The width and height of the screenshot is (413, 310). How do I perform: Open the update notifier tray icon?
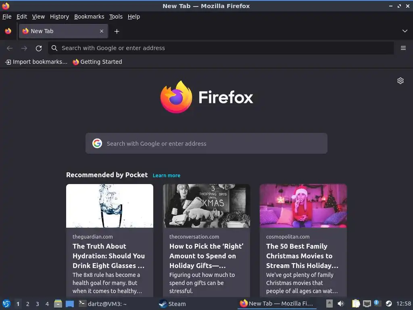pyautogui.click(x=378, y=303)
